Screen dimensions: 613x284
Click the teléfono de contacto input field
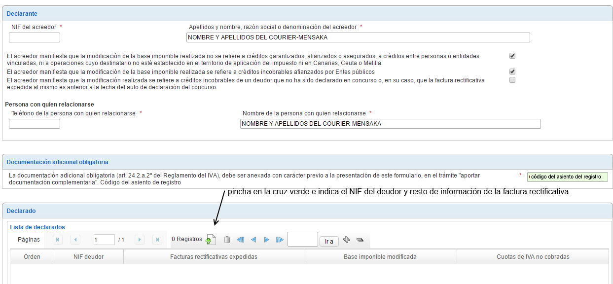35,124
